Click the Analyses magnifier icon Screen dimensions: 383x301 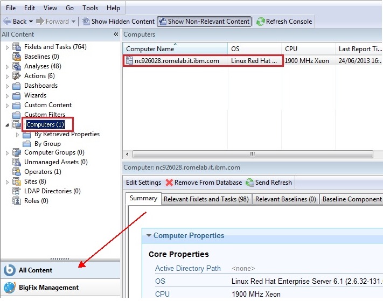17,66
